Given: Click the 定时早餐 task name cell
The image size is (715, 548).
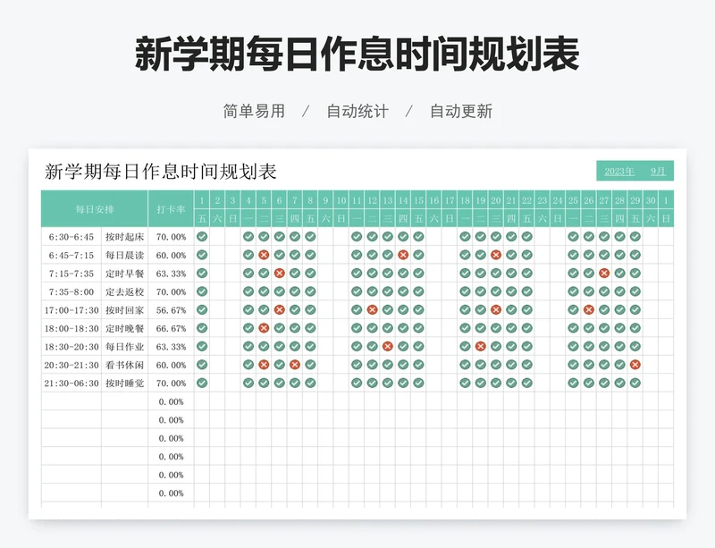Looking at the screenshot, I should tap(124, 274).
